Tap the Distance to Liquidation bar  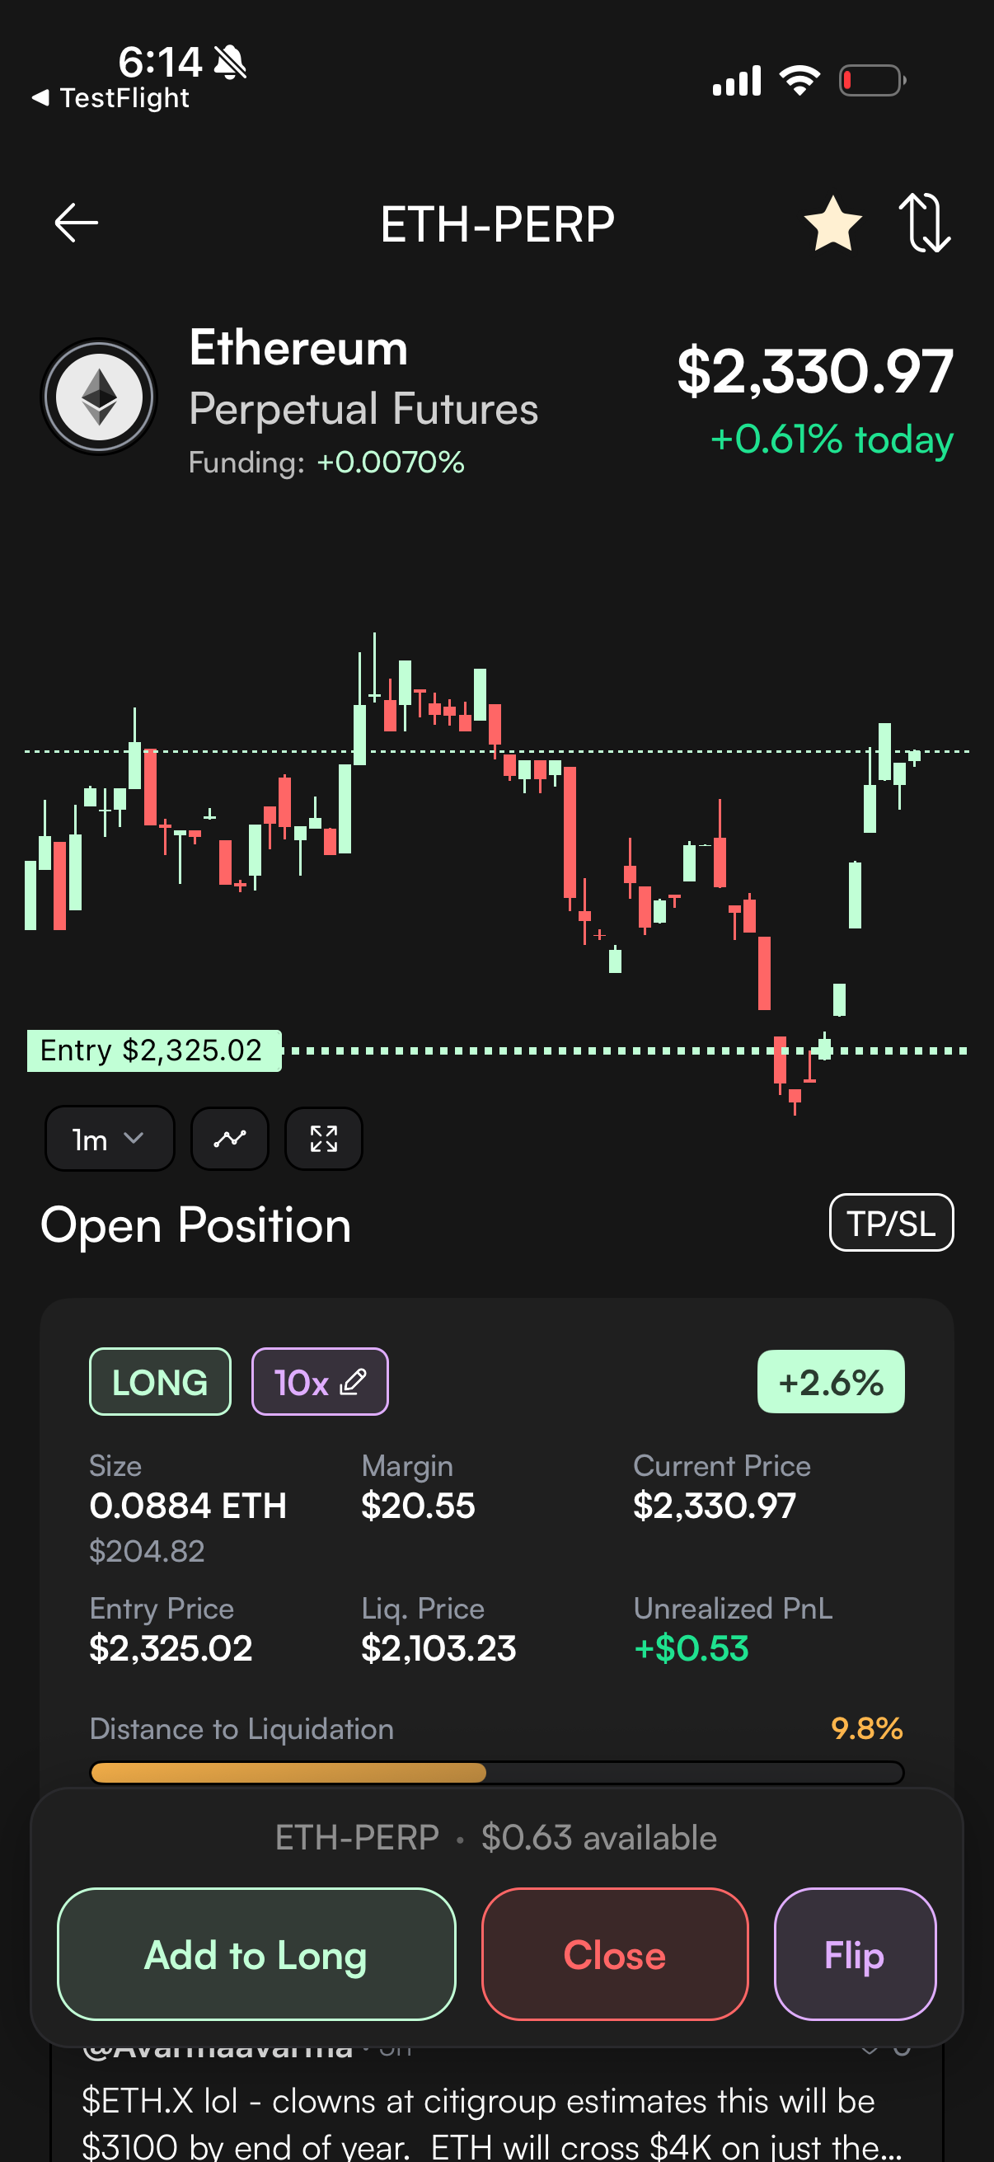[496, 1773]
